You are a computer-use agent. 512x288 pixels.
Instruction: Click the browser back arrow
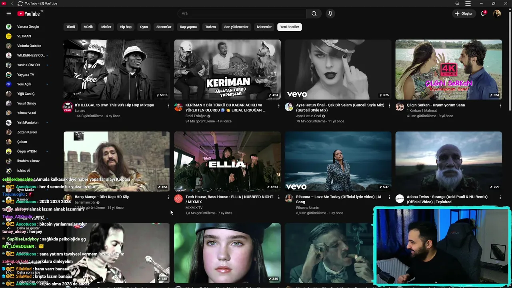click(x=12, y=4)
